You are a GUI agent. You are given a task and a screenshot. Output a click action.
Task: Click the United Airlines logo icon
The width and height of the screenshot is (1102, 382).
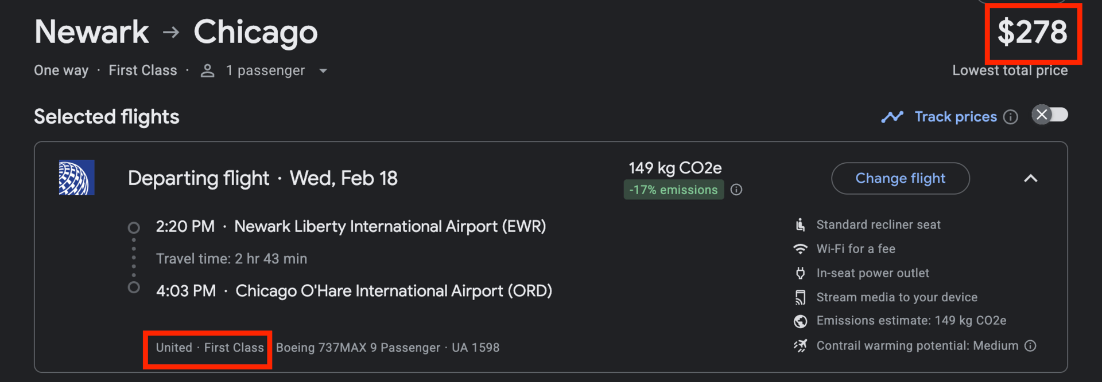[x=76, y=178]
